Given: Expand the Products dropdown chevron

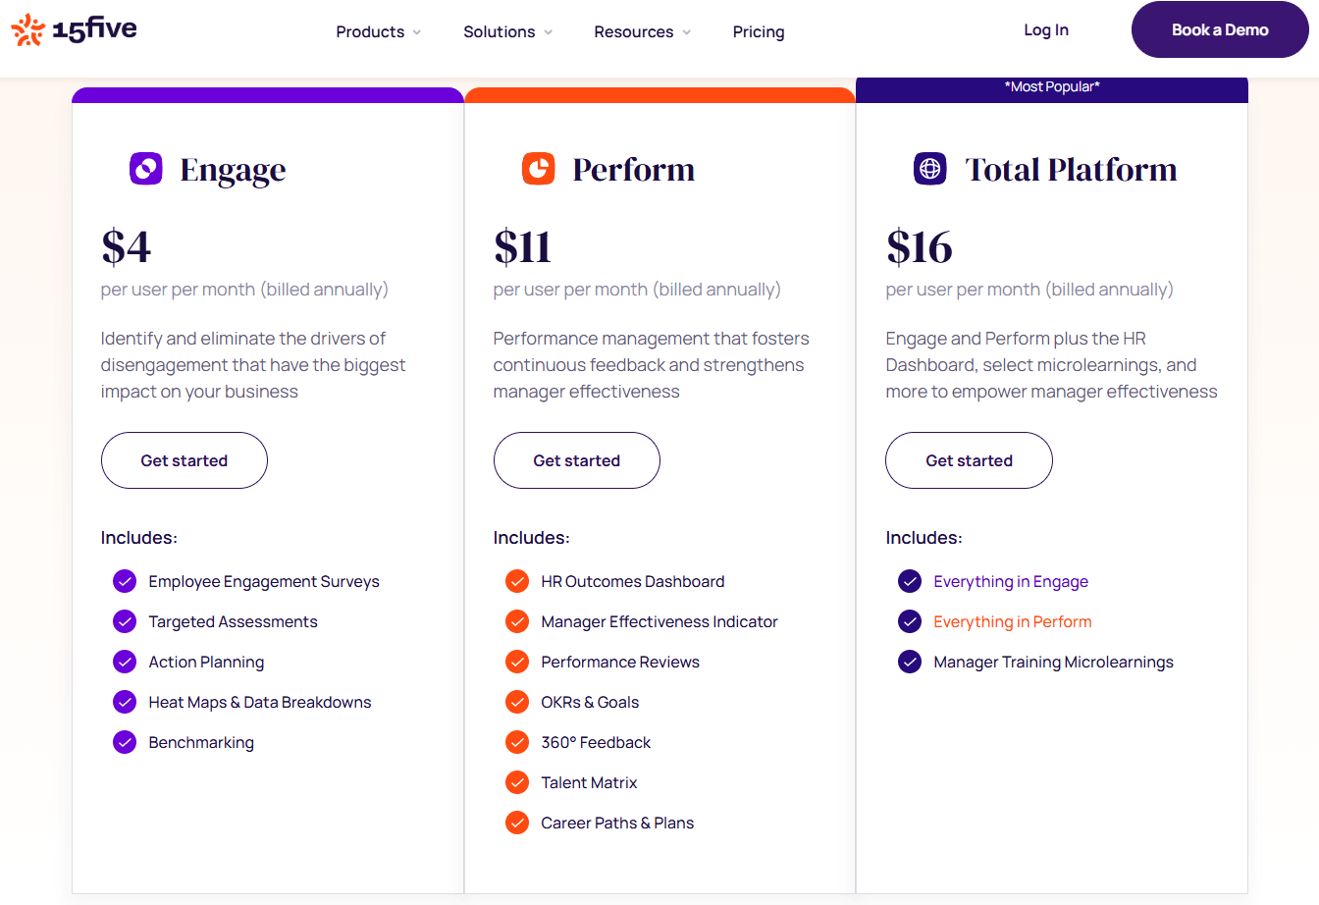Looking at the screenshot, I should coord(417,32).
